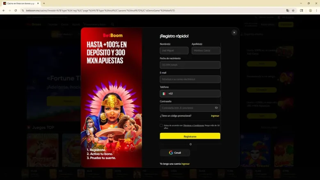
Task: Sign up with the Gmail button
Action: 175,153
